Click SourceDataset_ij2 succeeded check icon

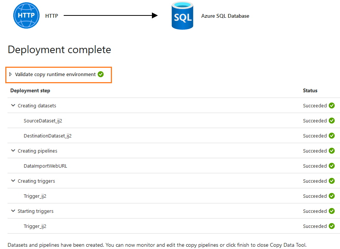[x=332, y=121]
